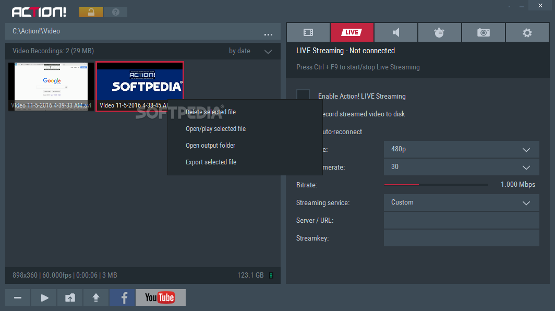Open the export folder icon button
Image resolution: width=555 pixels, height=311 pixels.
pyautogui.click(x=70, y=297)
